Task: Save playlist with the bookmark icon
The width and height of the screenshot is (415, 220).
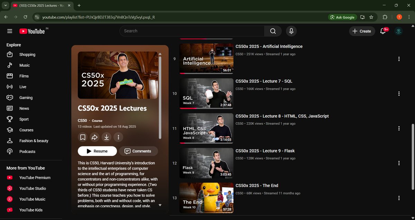Action: (x=83, y=137)
